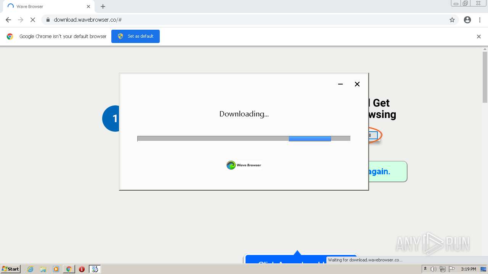
Task: Select the Wave Browser tab
Action: pos(49,6)
